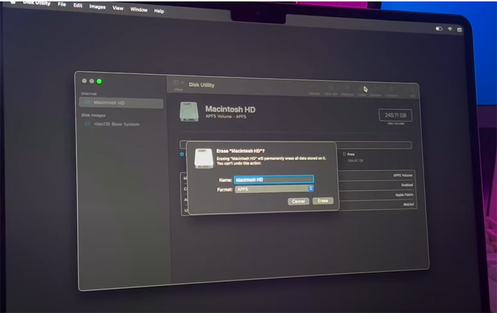Open the Format dropdown showing APFS
Viewport: 497px width, 313px height.
click(x=275, y=189)
